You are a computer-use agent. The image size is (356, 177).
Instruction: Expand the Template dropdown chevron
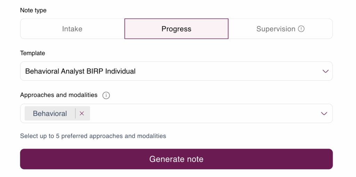tap(325, 71)
